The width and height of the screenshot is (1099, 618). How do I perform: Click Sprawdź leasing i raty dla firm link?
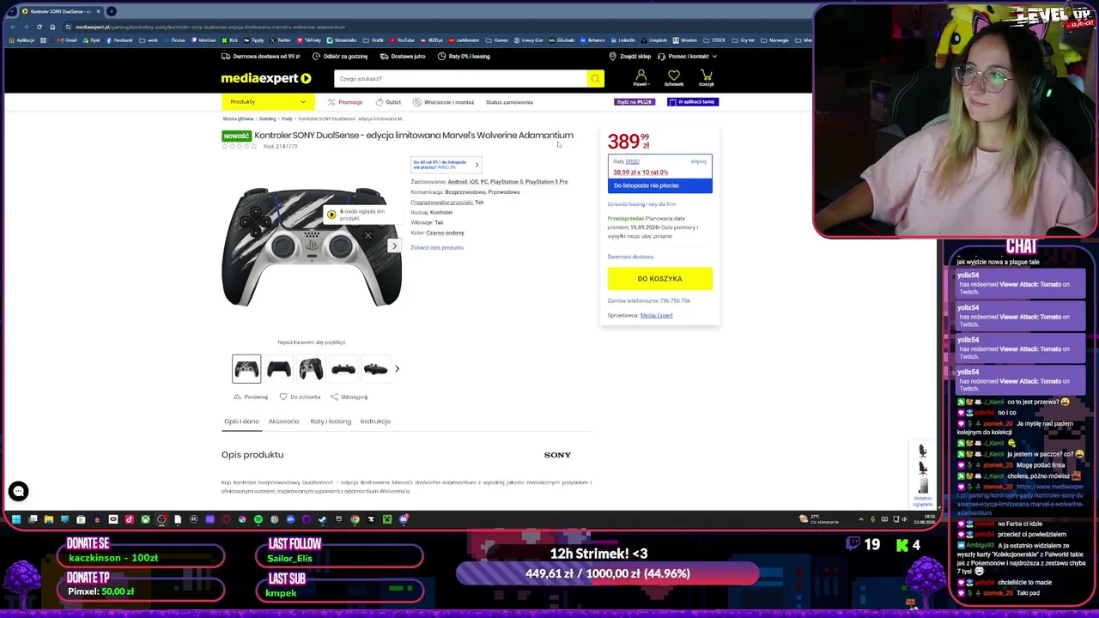point(641,204)
